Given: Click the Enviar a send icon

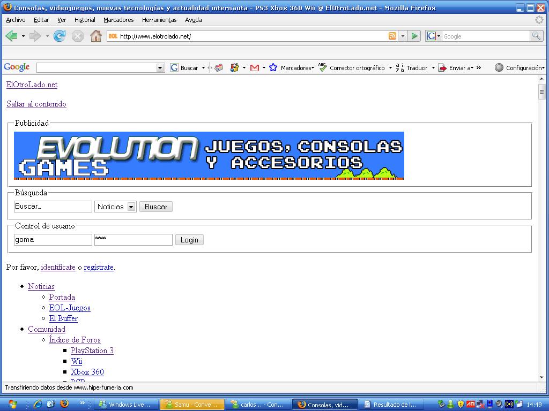Looking at the screenshot, I should pos(442,68).
